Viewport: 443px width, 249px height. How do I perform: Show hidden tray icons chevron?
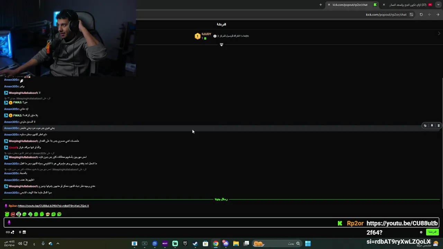(x=58, y=243)
